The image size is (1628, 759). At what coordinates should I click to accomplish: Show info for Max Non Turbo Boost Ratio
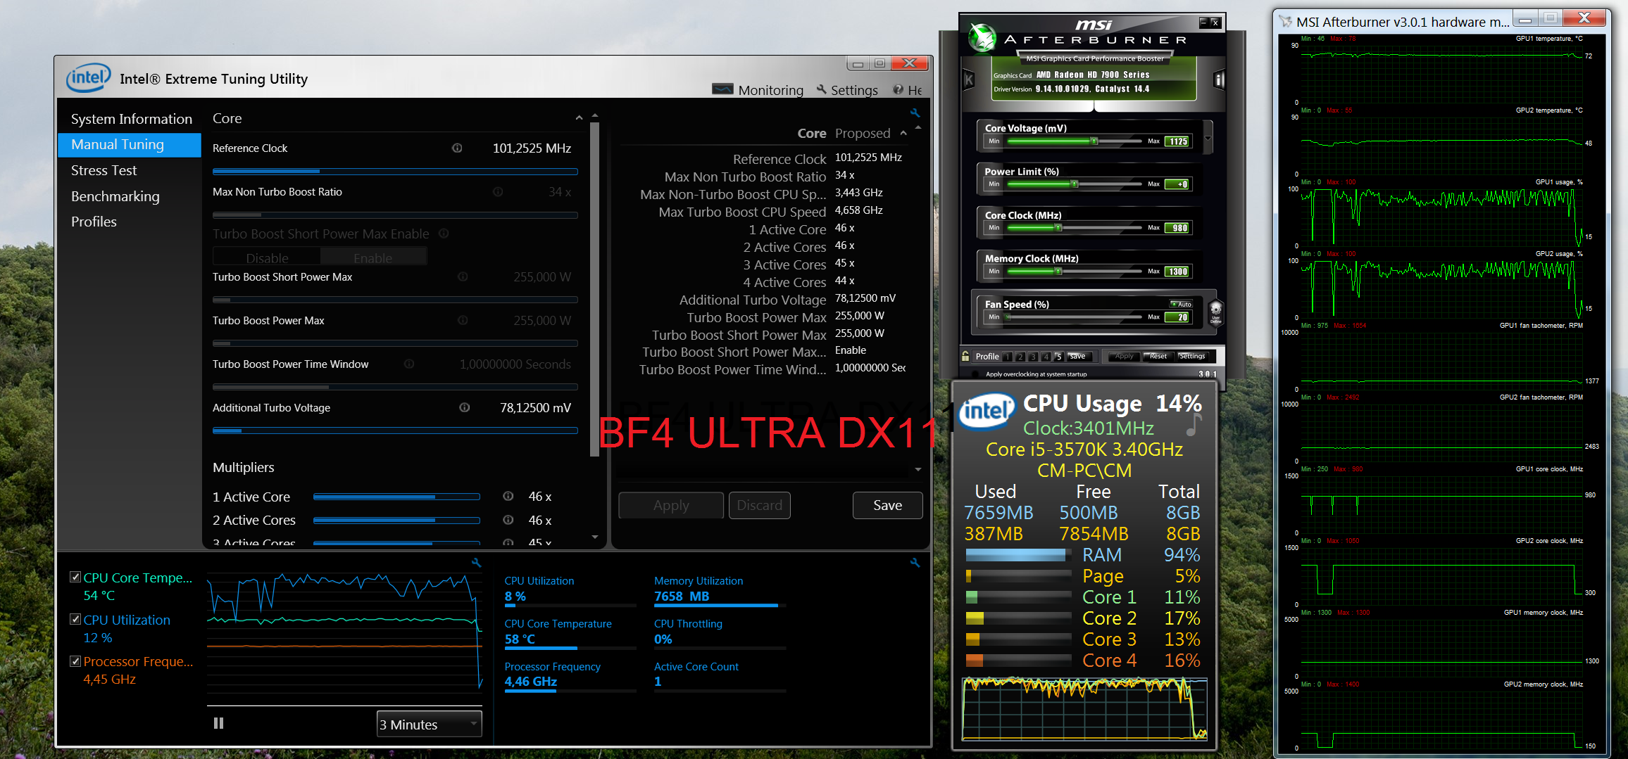click(x=498, y=192)
